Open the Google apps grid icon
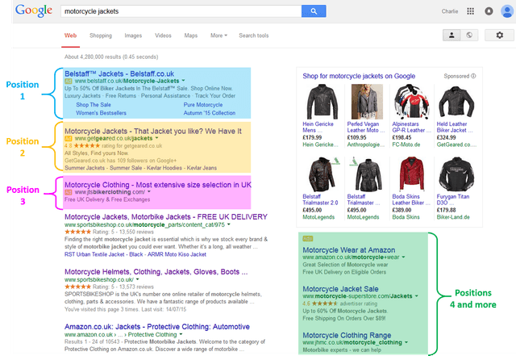The image size is (516, 356). click(471, 11)
